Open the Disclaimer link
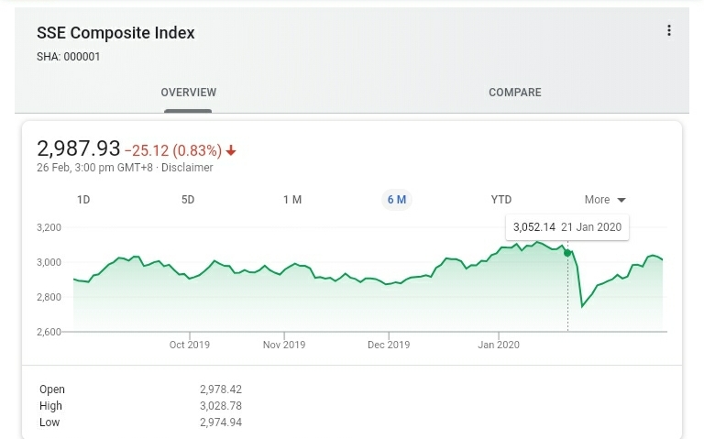 coord(187,168)
